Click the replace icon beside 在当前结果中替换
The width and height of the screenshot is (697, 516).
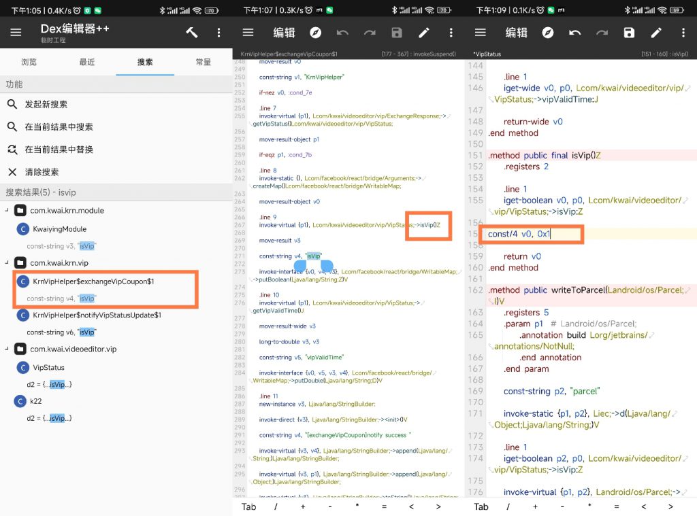point(12,150)
